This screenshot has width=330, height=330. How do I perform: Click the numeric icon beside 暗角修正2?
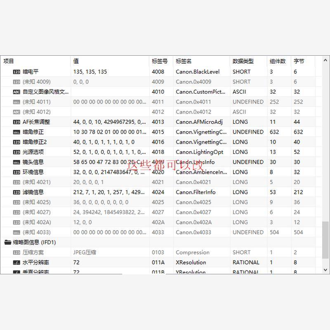coord(16,142)
